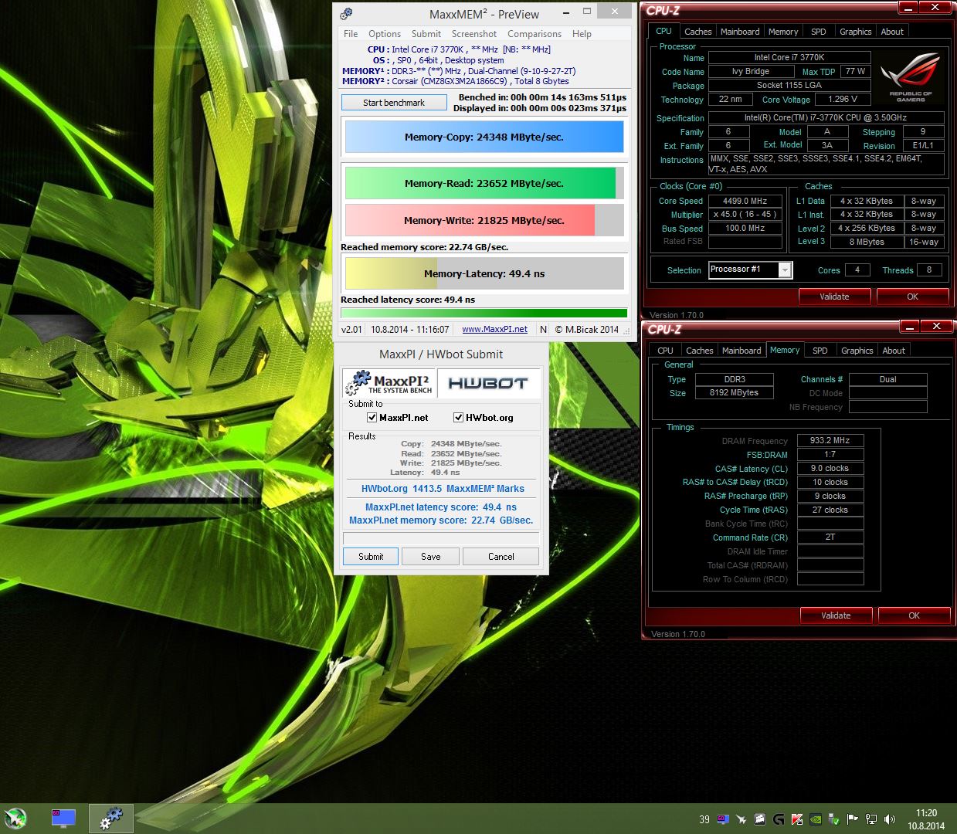Open the network connection tray icon

[x=871, y=819]
